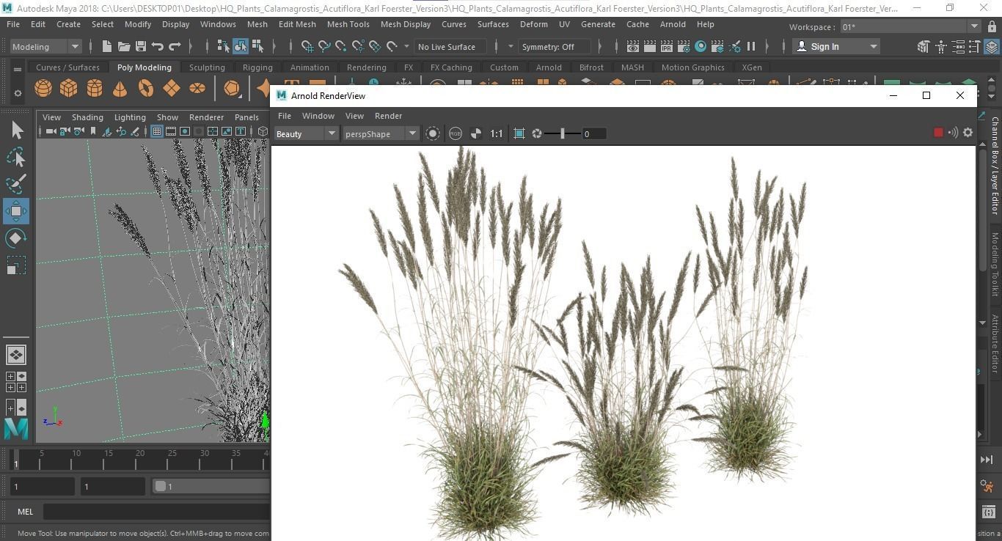Open the Workspace dropdown

910,26
